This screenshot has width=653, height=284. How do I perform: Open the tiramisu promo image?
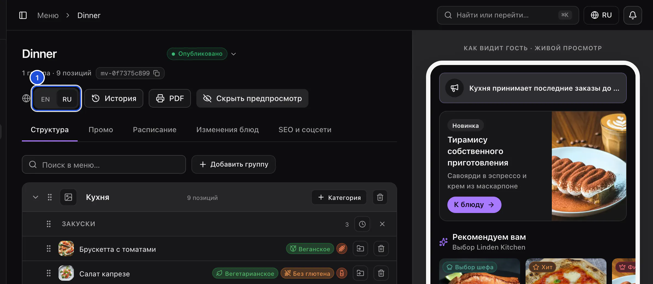coord(589,166)
